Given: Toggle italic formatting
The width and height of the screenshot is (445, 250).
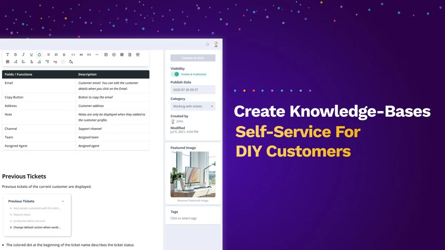Looking at the screenshot, I should [23, 55].
